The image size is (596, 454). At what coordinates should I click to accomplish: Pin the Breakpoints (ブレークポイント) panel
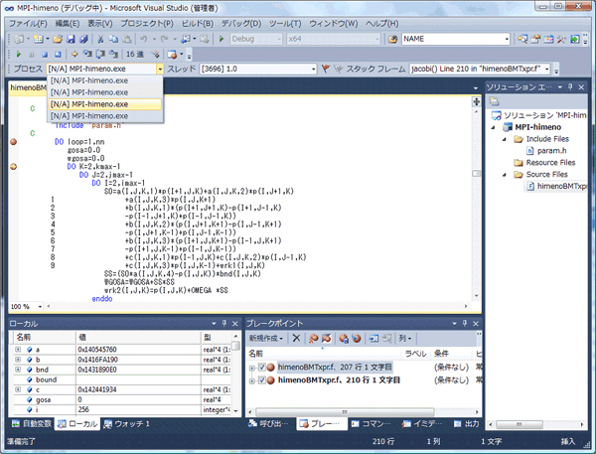point(465,323)
